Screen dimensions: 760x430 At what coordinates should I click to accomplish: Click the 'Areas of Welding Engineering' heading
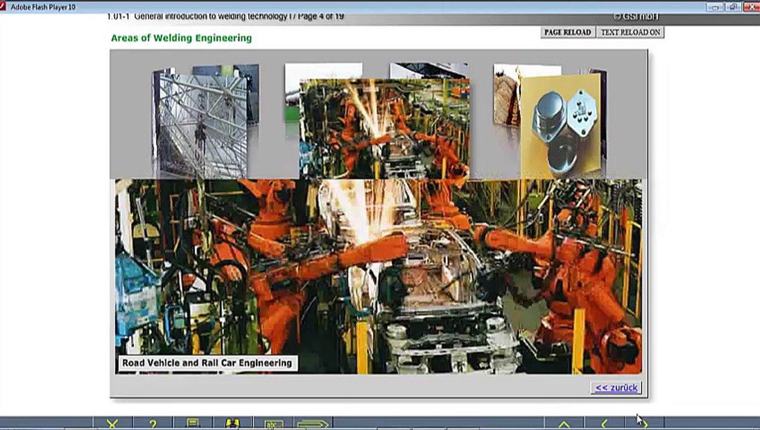tap(181, 38)
